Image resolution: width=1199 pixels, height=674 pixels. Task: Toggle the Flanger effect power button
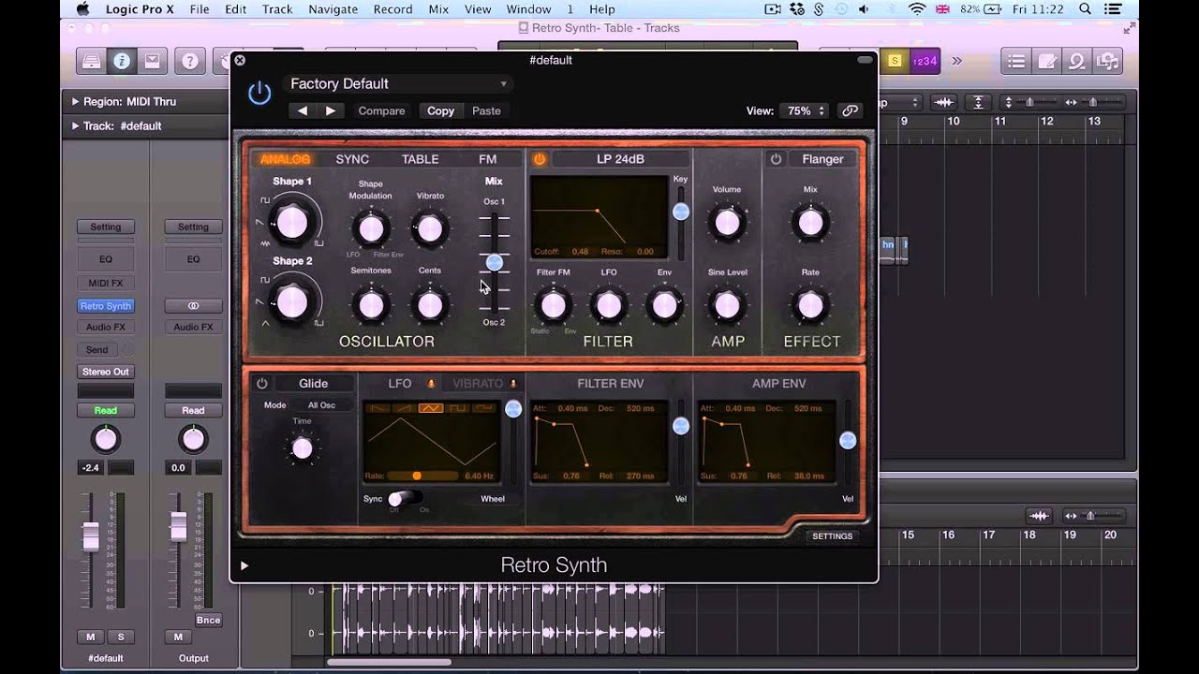776,159
